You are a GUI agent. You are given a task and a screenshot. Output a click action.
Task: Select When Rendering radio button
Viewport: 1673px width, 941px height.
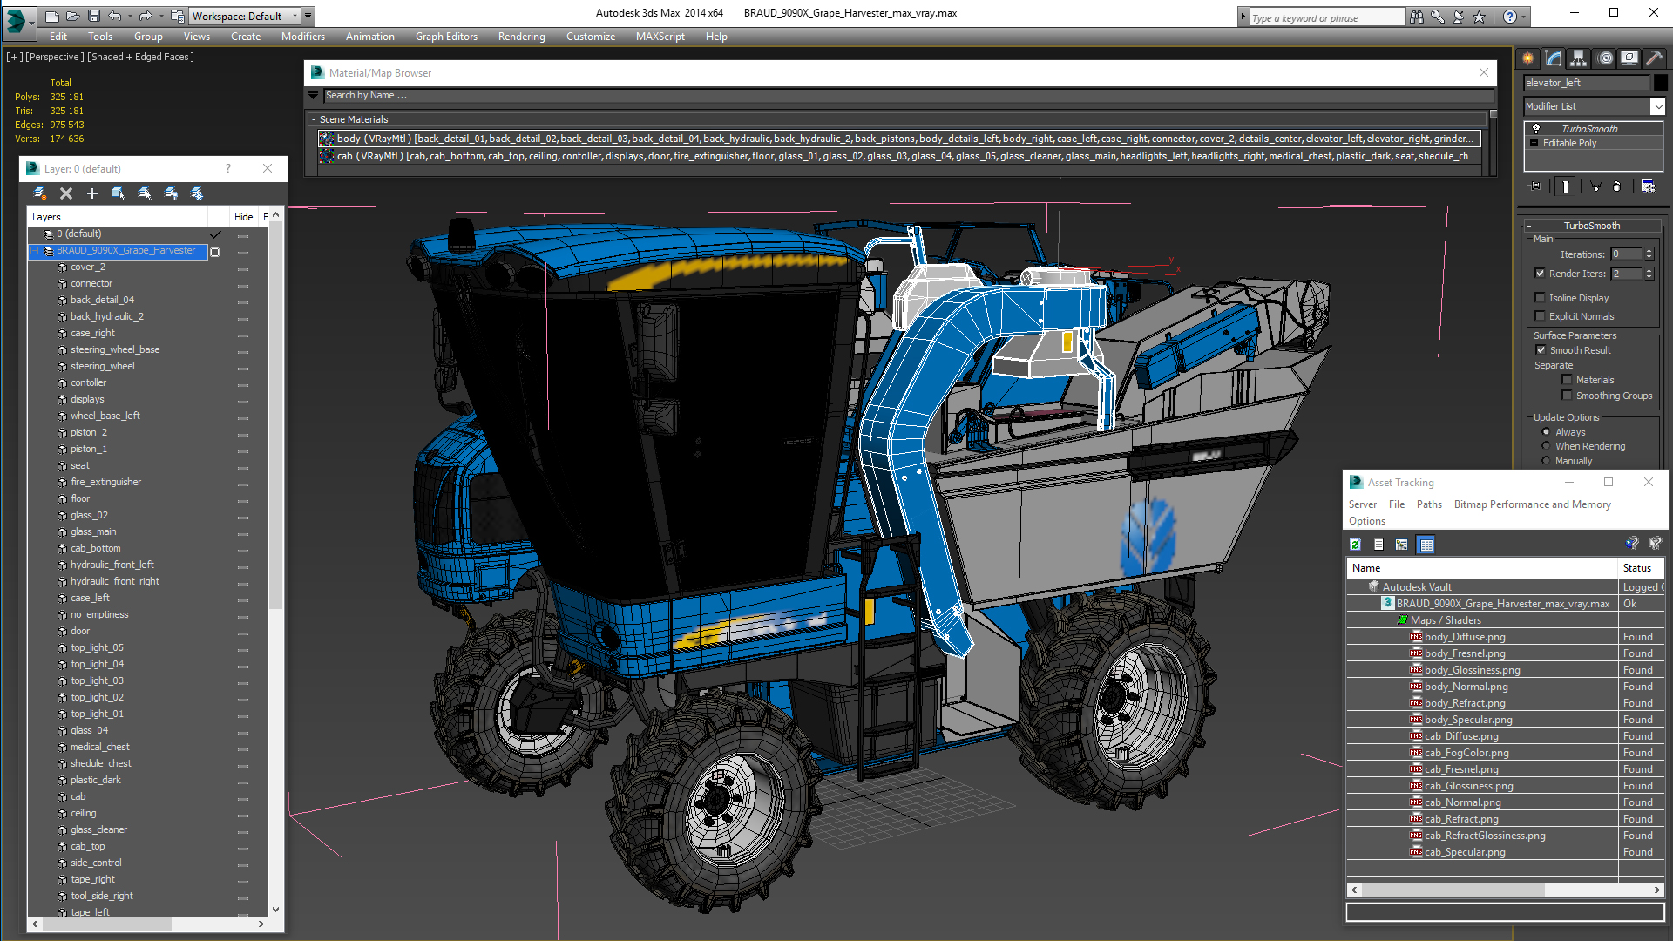click(1547, 446)
